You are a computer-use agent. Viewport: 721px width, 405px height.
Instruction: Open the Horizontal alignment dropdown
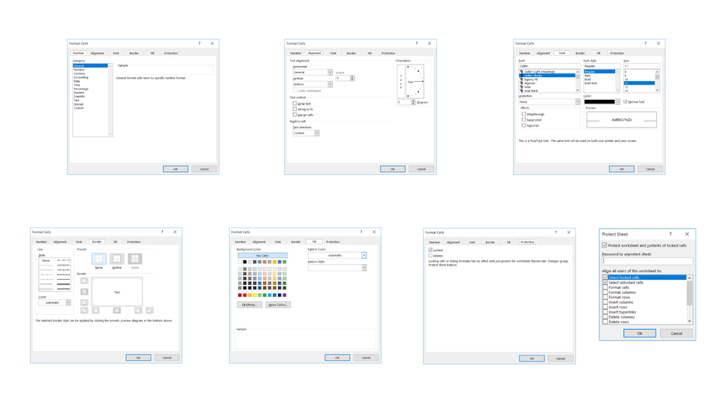[x=312, y=73]
